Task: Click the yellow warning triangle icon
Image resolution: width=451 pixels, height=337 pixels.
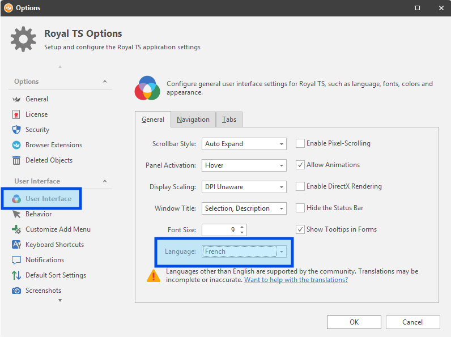Action: 154,275
